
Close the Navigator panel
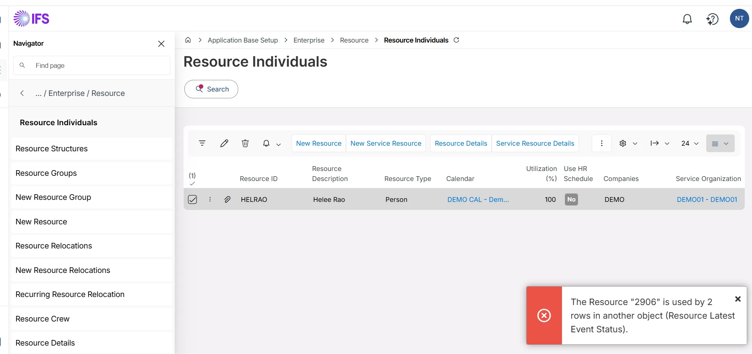click(161, 43)
